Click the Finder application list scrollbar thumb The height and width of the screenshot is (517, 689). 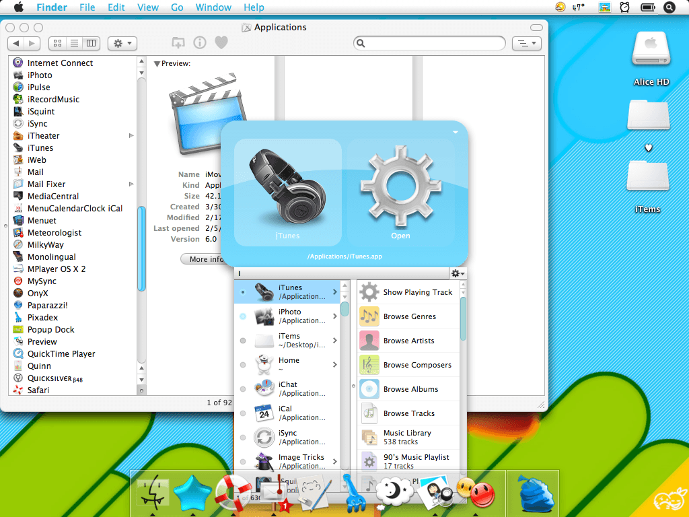141,248
